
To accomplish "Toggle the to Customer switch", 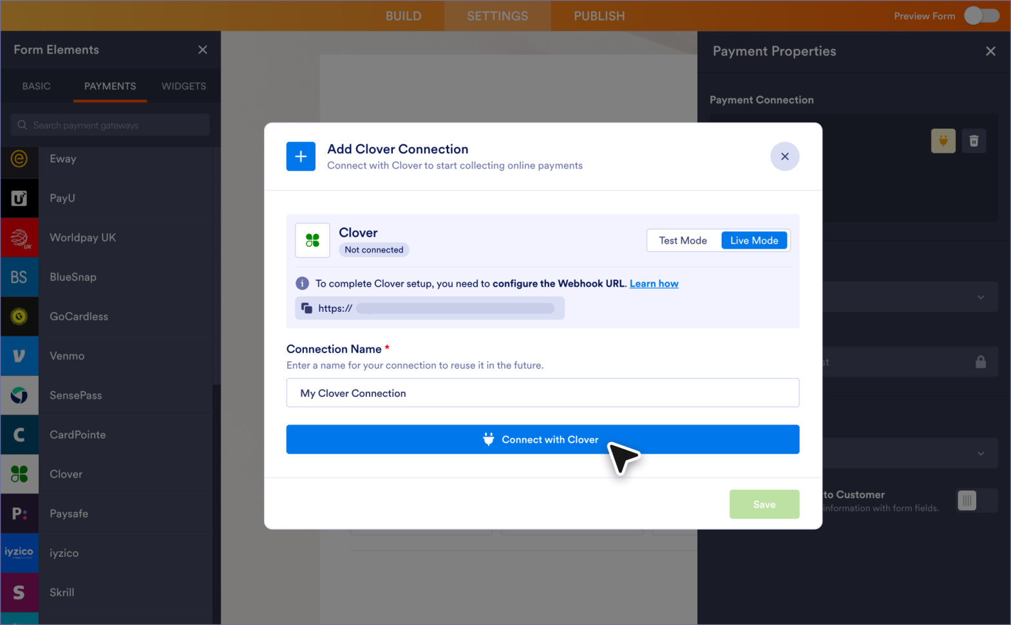I will tap(977, 501).
